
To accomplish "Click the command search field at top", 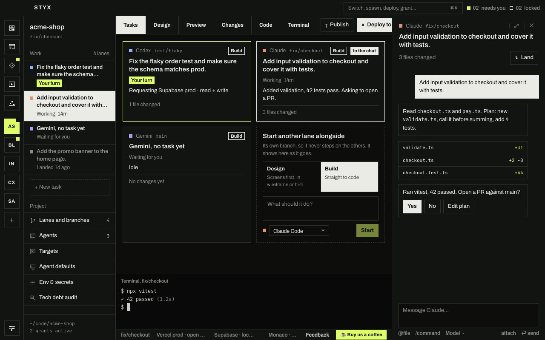I will 403,8.
